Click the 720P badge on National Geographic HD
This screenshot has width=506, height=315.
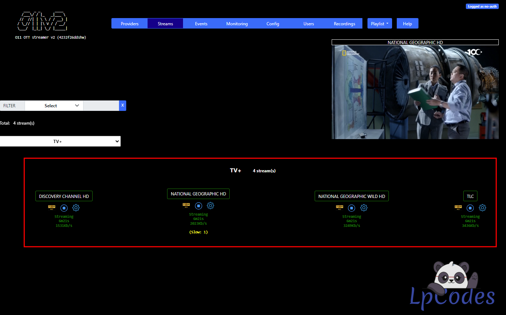[x=186, y=205]
